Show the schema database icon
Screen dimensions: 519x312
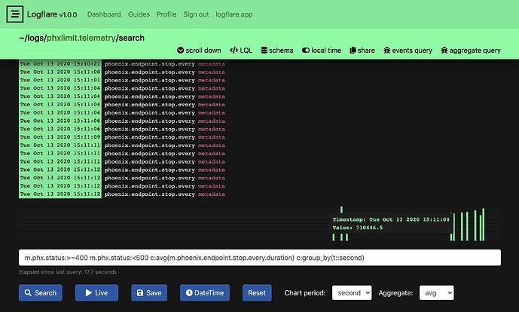(x=264, y=50)
